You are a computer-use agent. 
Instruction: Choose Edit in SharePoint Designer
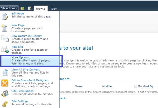[30, 80]
